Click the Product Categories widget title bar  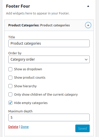click(x=49, y=25)
